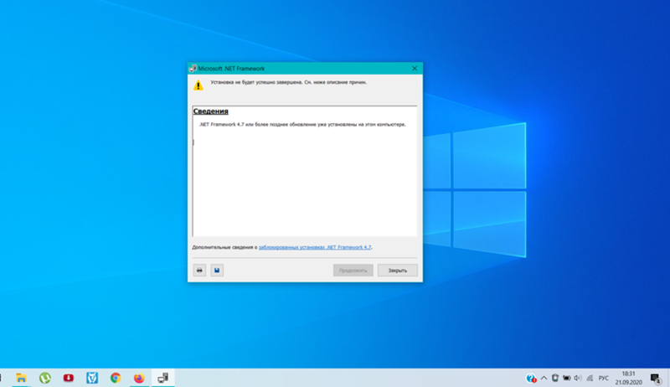This screenshot has width=670, height=387.
Task: Click the '.NET Framework 4.7 или более позднее' message
Action: coord(302,125)
